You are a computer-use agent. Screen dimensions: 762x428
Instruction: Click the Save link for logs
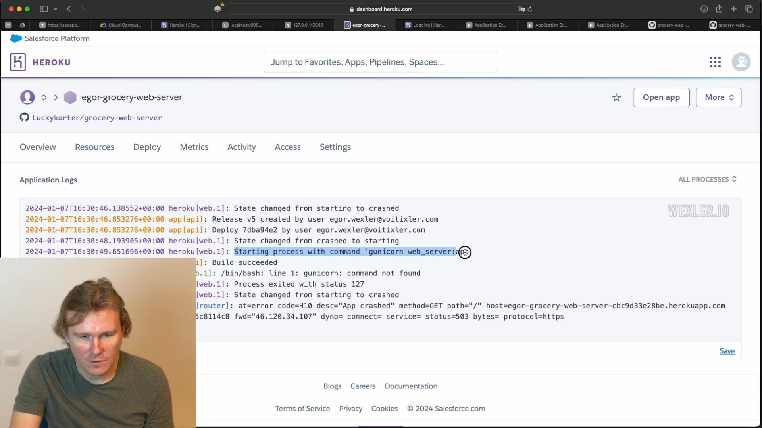[x=727, y=351]
